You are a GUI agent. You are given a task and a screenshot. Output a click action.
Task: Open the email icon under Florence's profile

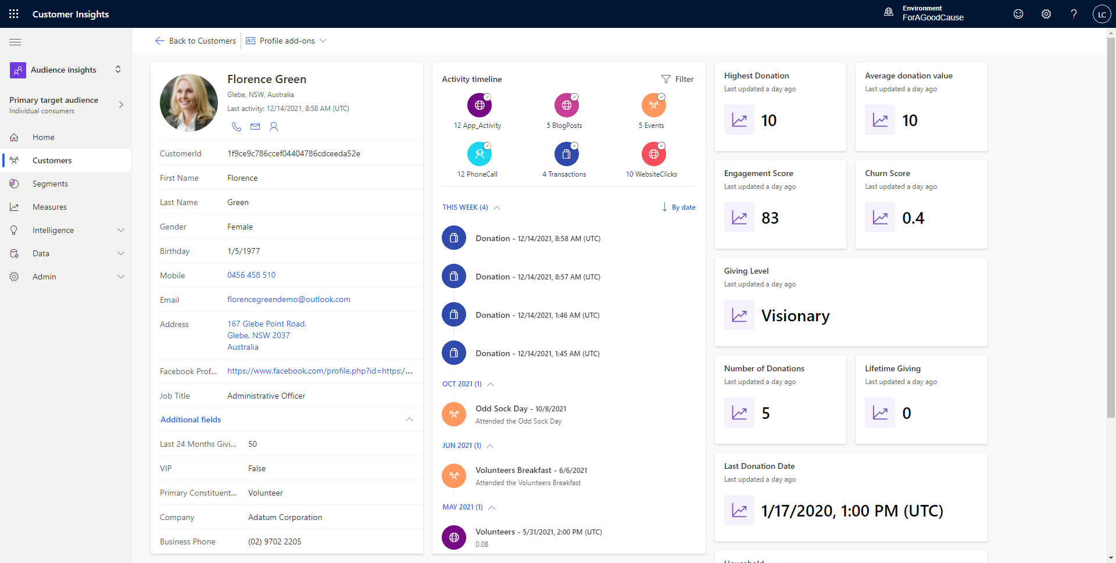click(255, 127)
